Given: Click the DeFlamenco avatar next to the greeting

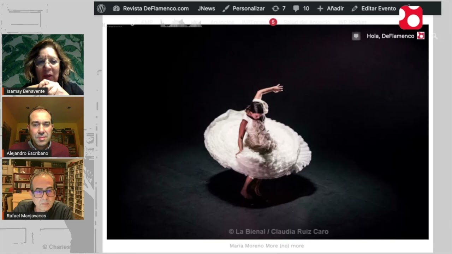Looking at the screenshot, I should click(x=421, y=36).
